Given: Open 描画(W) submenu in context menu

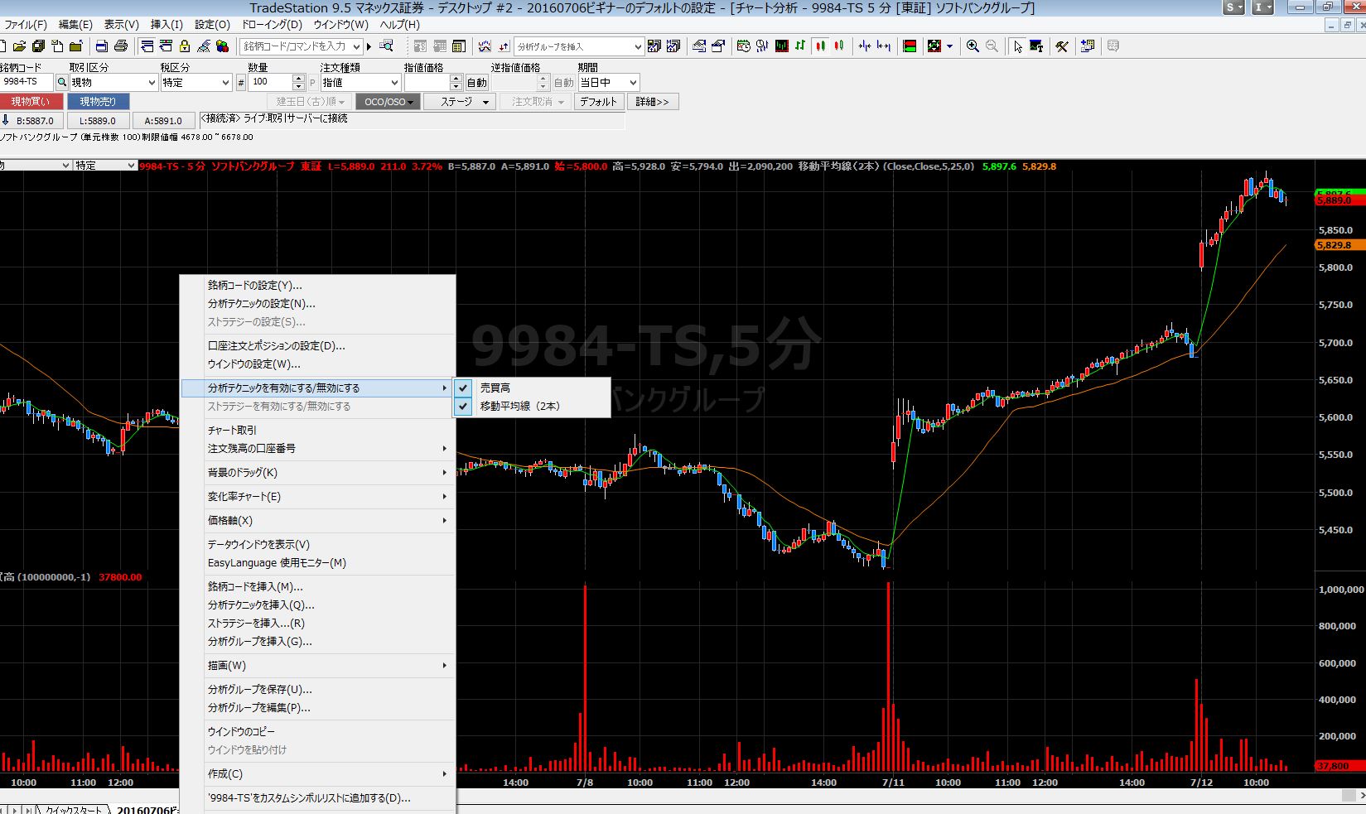Looking at the screenshot, I should tap(318, 665).
